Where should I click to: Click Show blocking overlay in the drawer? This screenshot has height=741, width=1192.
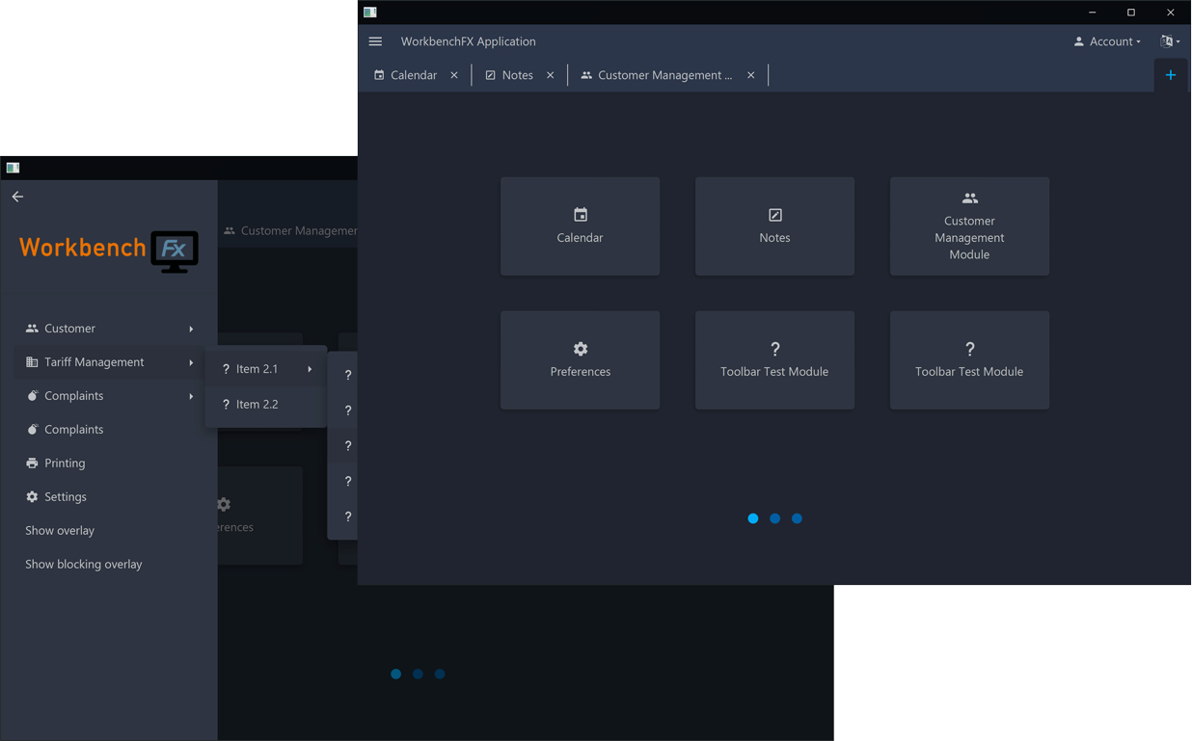[83, 564]
